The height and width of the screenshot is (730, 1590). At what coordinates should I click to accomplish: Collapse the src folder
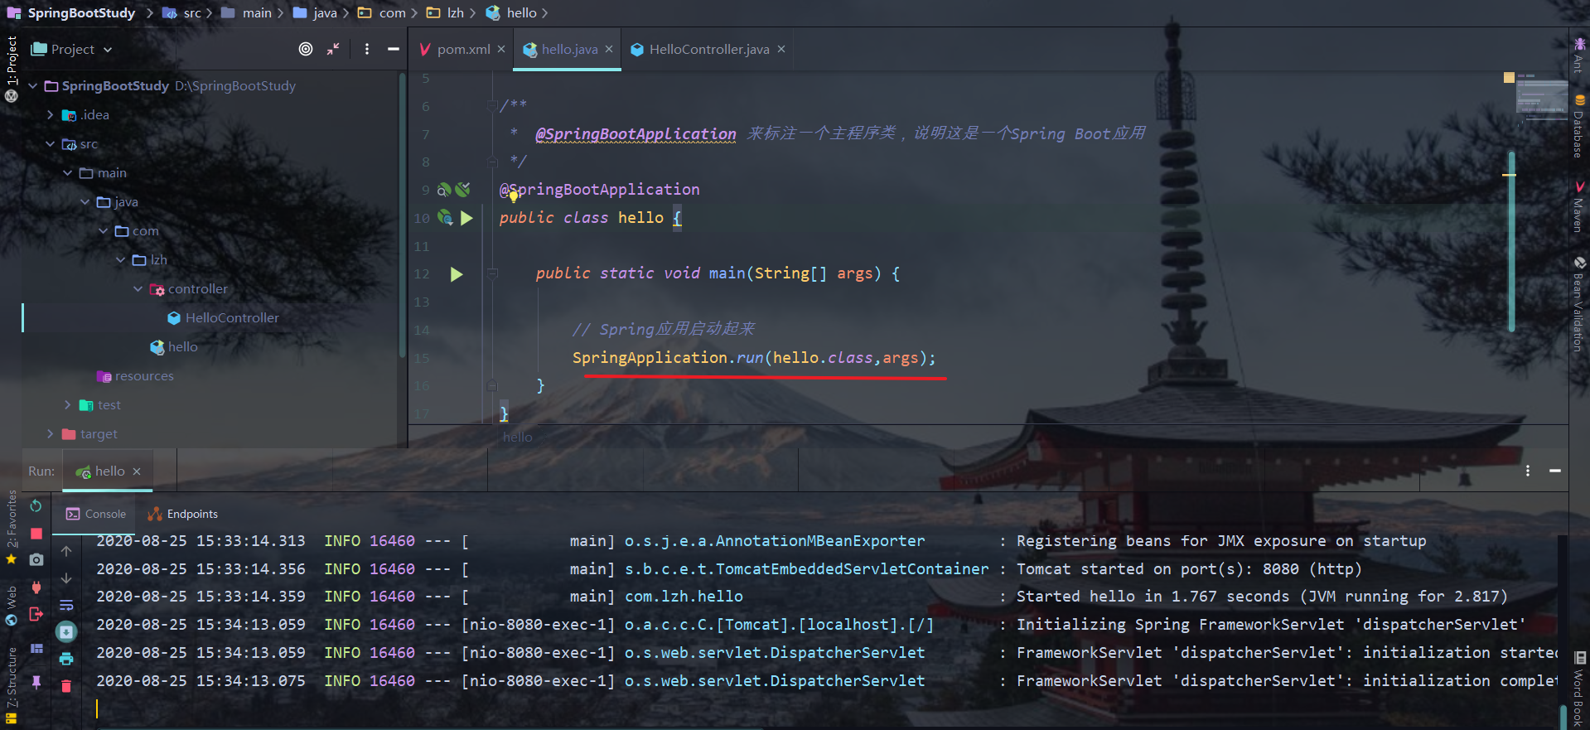pyautogui.click(x=51, y=143)
